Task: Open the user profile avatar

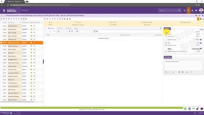Action: 201,11
